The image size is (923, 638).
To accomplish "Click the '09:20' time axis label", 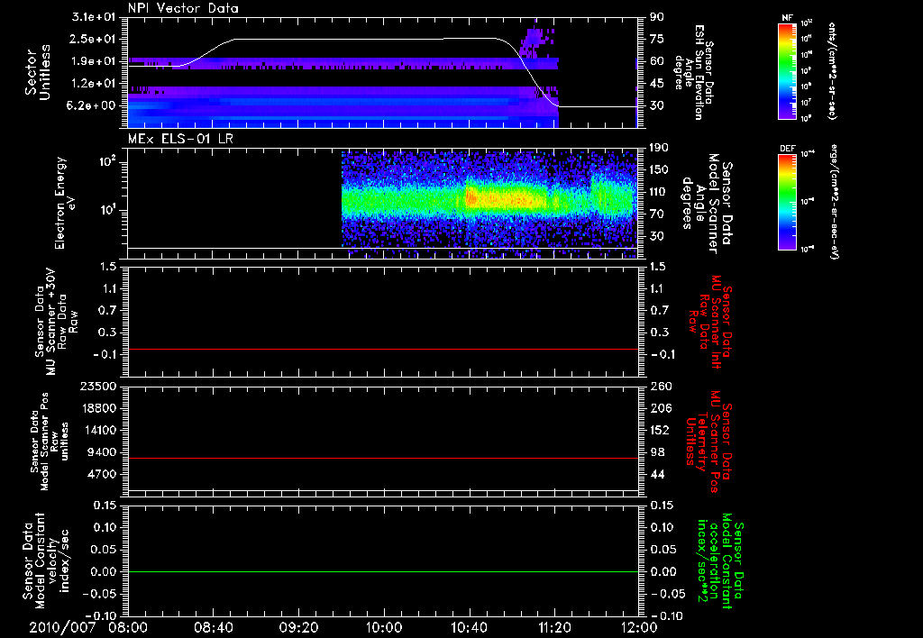I will 298,627.
